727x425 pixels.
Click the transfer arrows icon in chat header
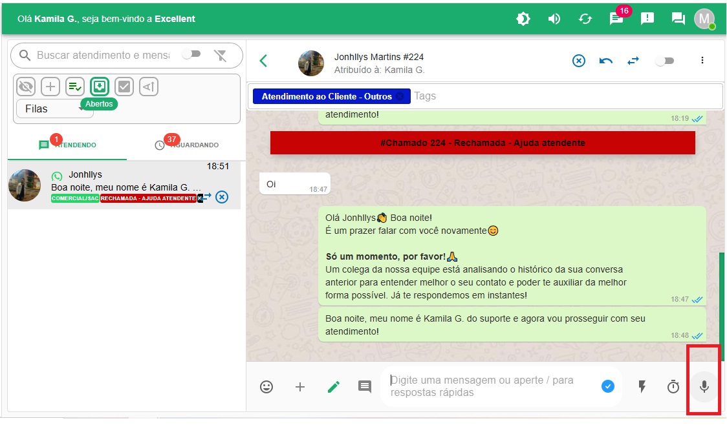(633, 60)
